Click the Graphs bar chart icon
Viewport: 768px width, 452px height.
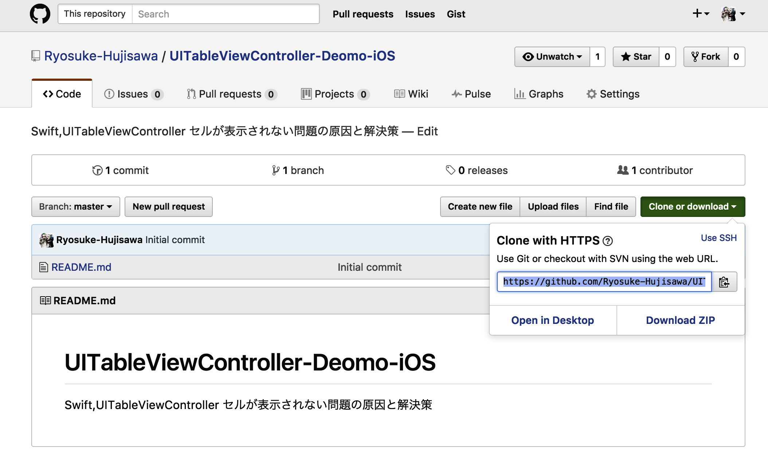pyautogui.click(x=520, y=94)
